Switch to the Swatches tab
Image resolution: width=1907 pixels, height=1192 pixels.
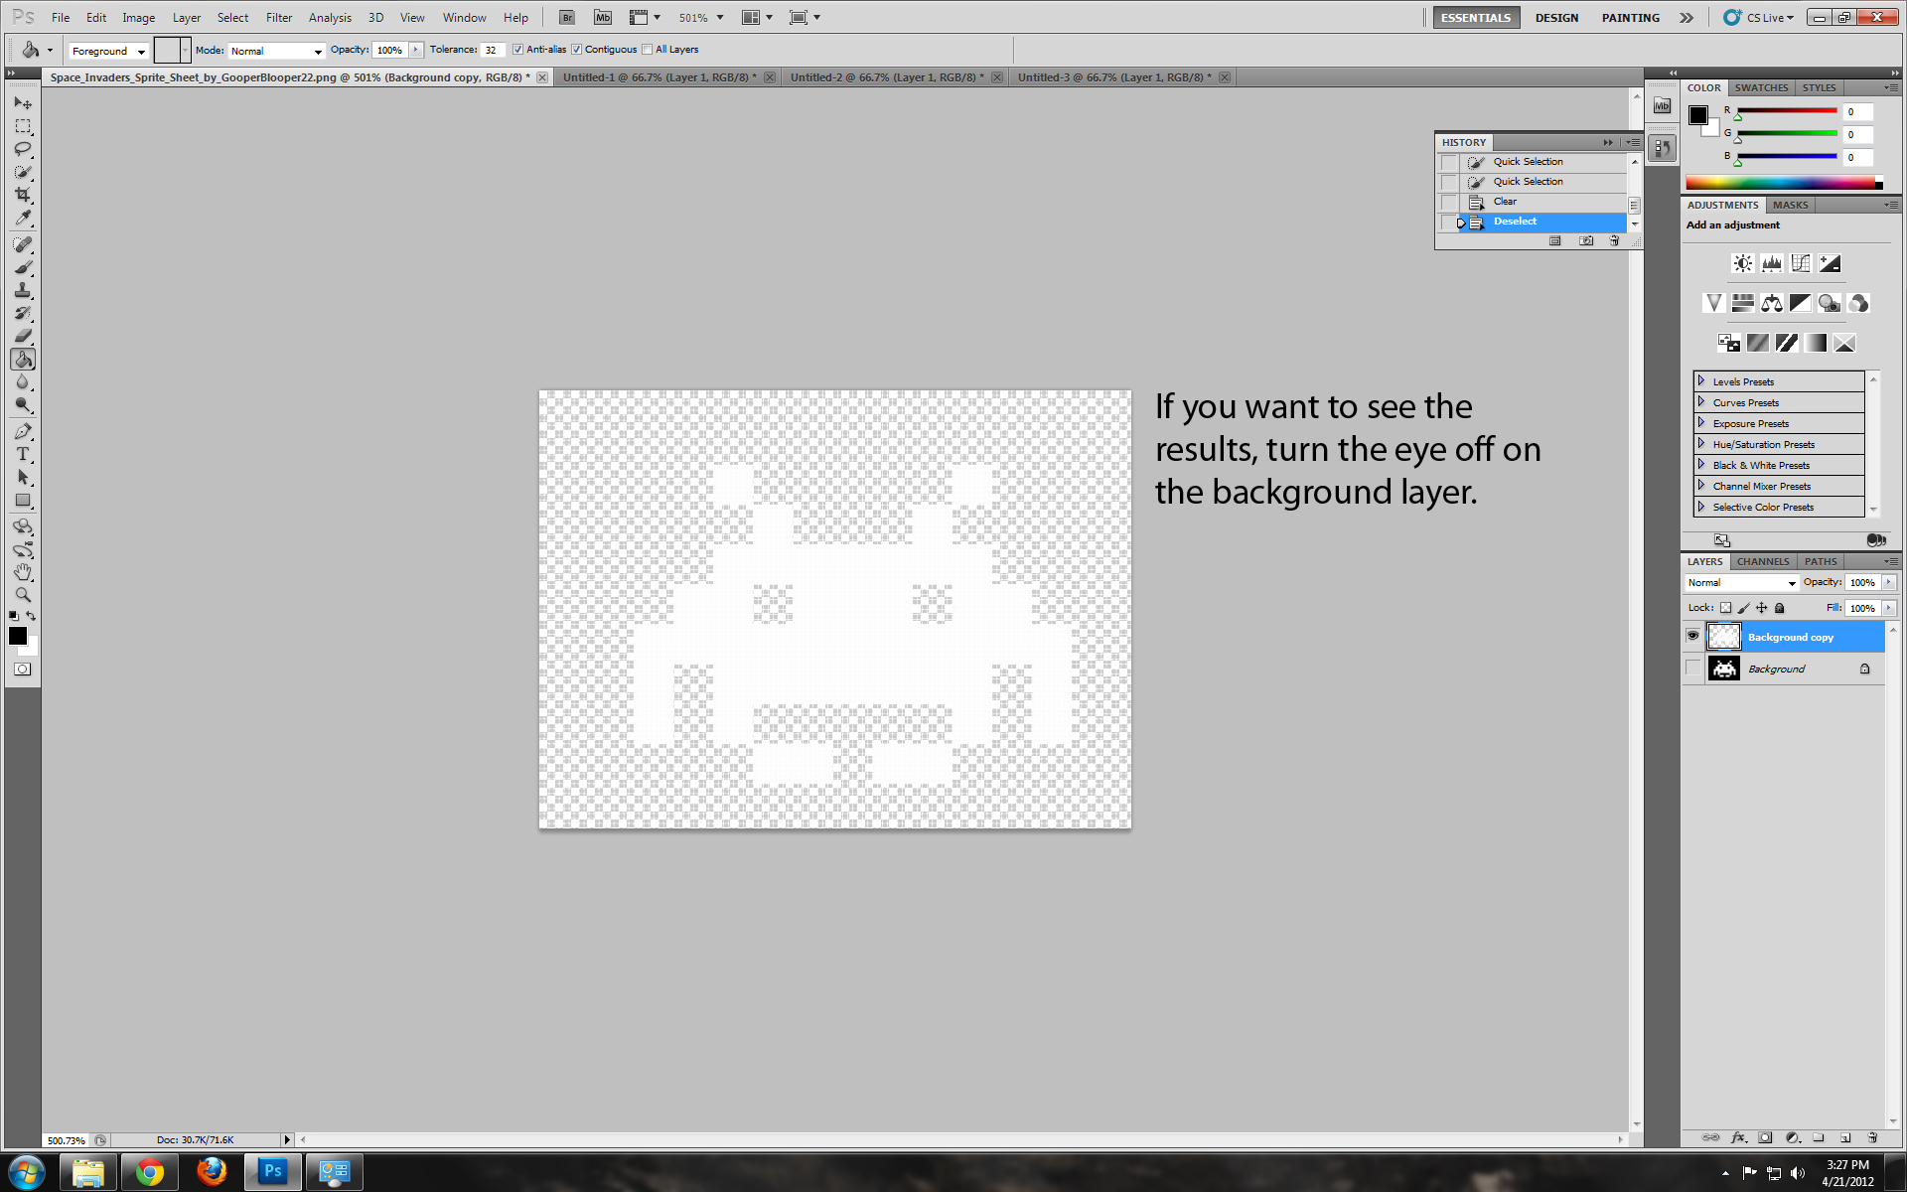[x=1761, y=87]
